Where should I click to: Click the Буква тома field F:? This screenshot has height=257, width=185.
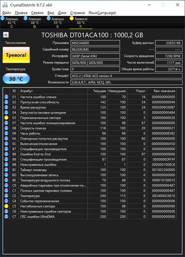95,69
